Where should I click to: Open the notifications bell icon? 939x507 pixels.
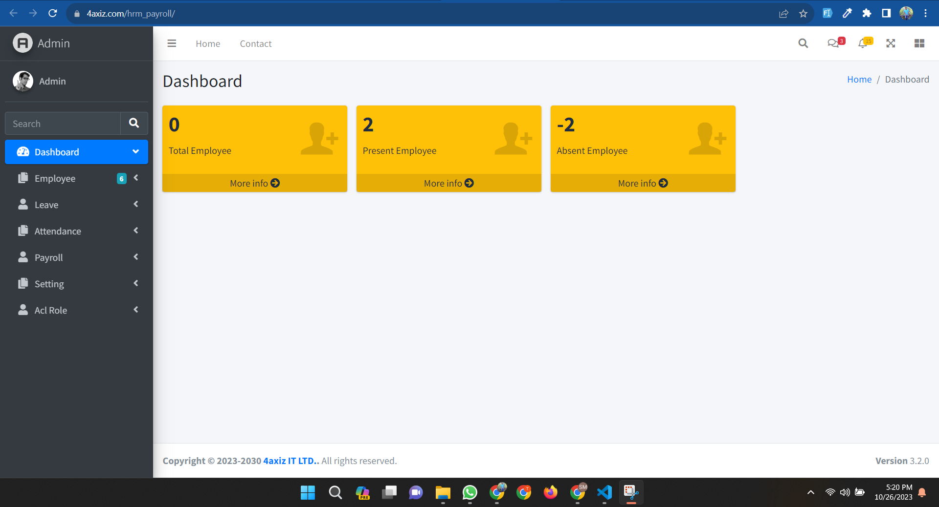click(863, 43)
